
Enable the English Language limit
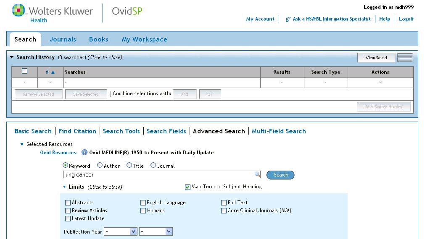click(143, 203)
